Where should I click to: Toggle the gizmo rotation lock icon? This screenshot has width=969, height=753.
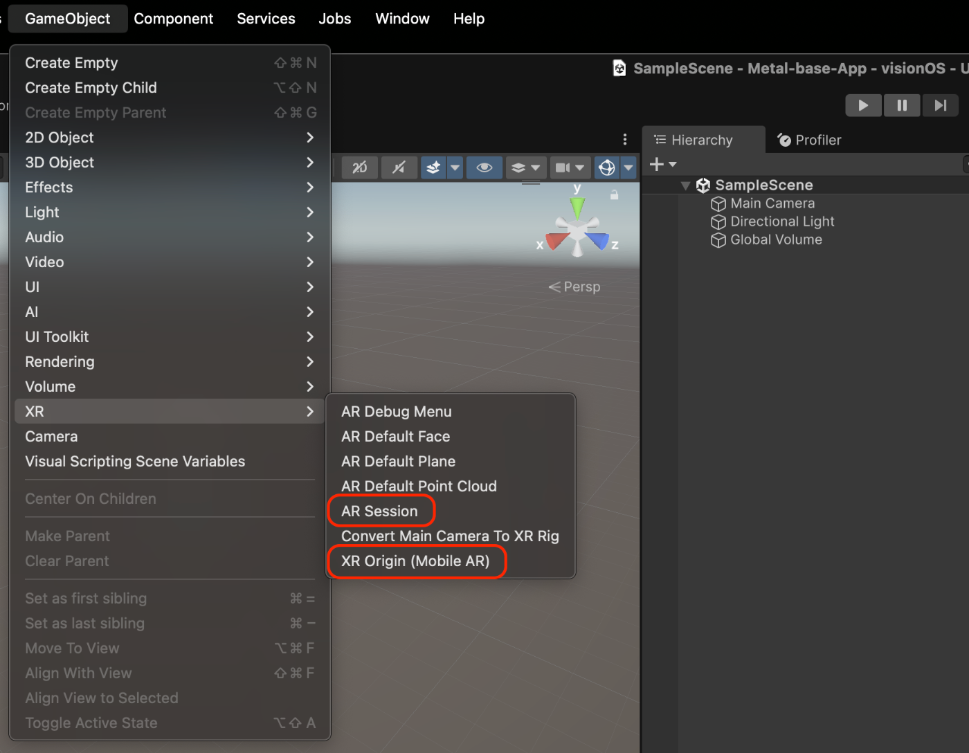tap(614, 195)
